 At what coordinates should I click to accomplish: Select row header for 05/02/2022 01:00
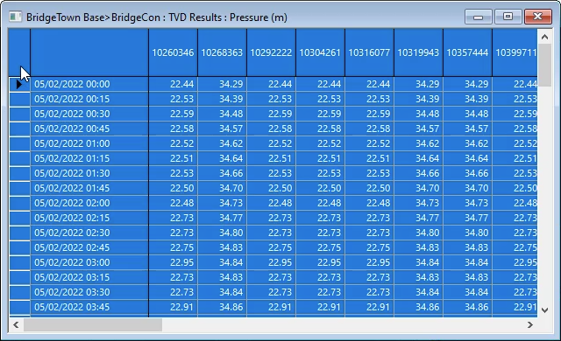19,143
